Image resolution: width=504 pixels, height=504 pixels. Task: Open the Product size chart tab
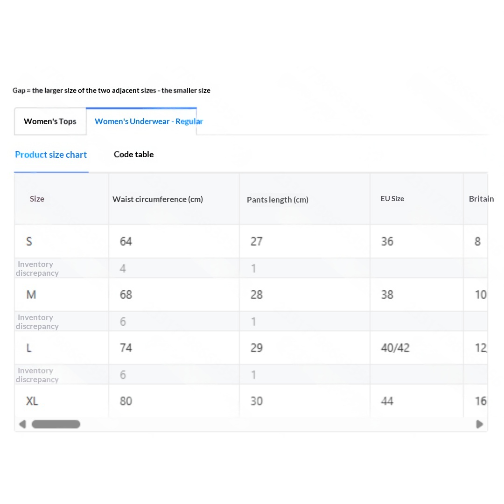pos(51,154)
